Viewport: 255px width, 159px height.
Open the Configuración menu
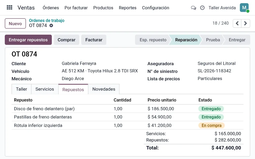tap(155, 8)
